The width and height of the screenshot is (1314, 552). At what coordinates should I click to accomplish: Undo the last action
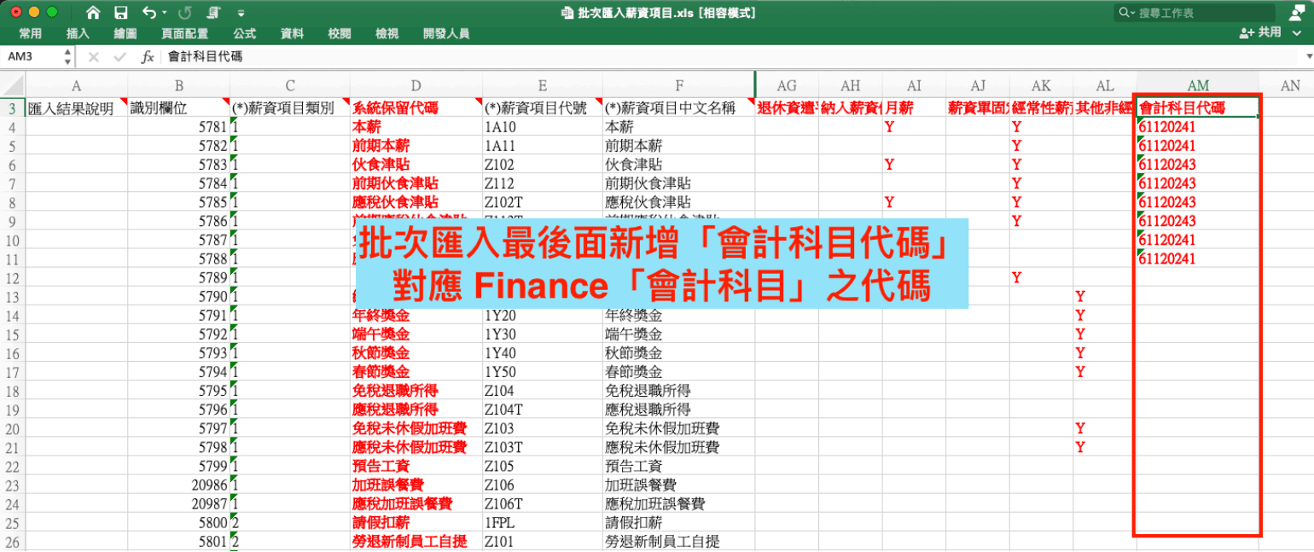[149, 13]
